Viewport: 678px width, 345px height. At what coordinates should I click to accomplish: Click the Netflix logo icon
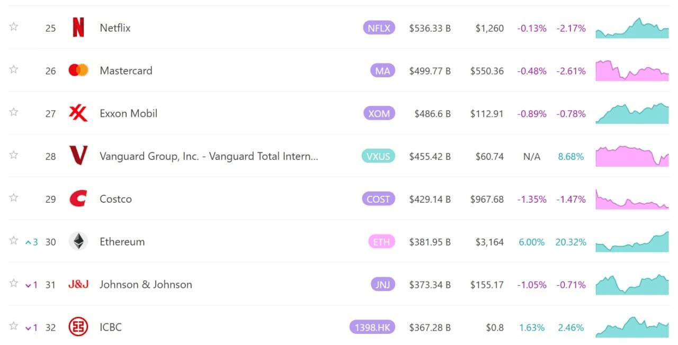coord(78,28)
